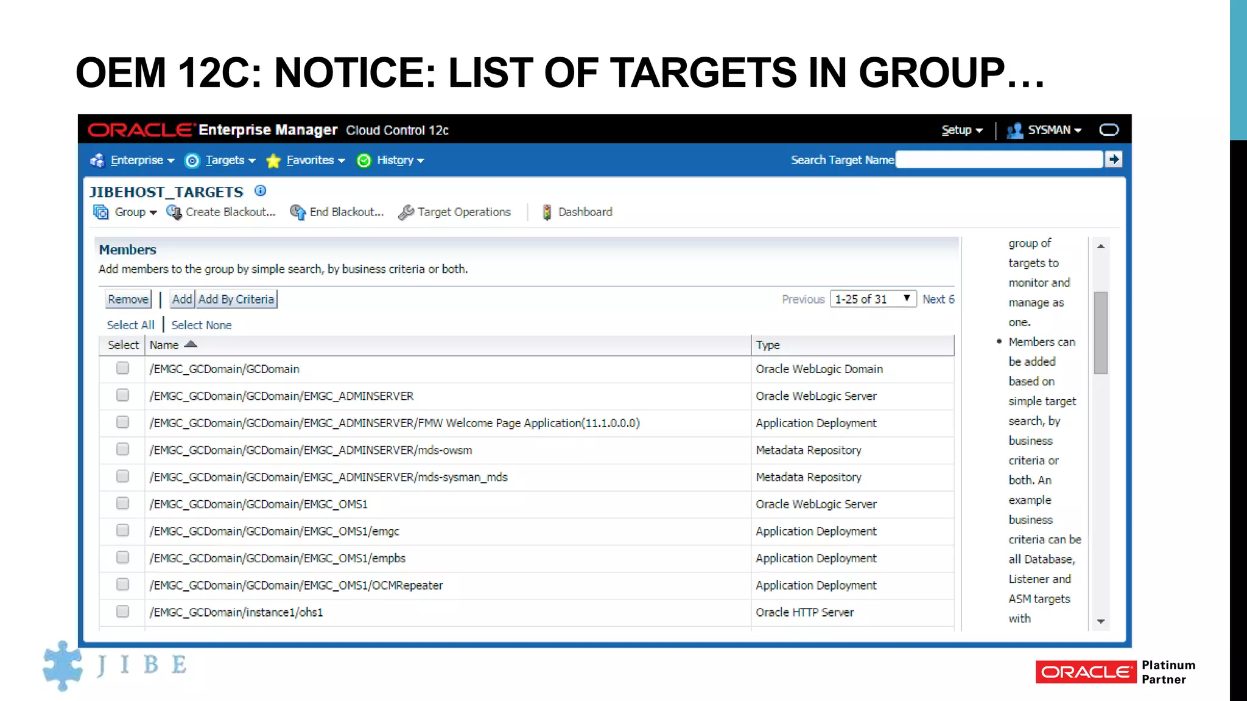Click the Add By Criteria button
This screenshot has width=1247, height=701.
pos(236,299)
